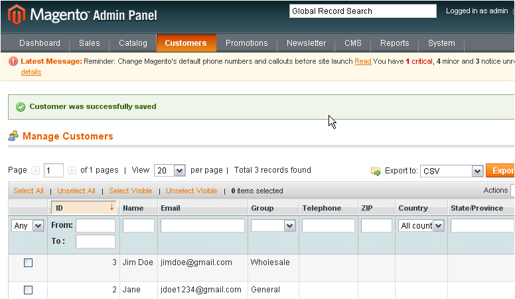Click the Read link in latest message
515x299 pixels.
pos(363,62)
